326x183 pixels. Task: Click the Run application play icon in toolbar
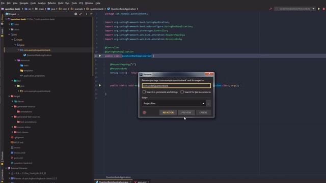point(319,9)
